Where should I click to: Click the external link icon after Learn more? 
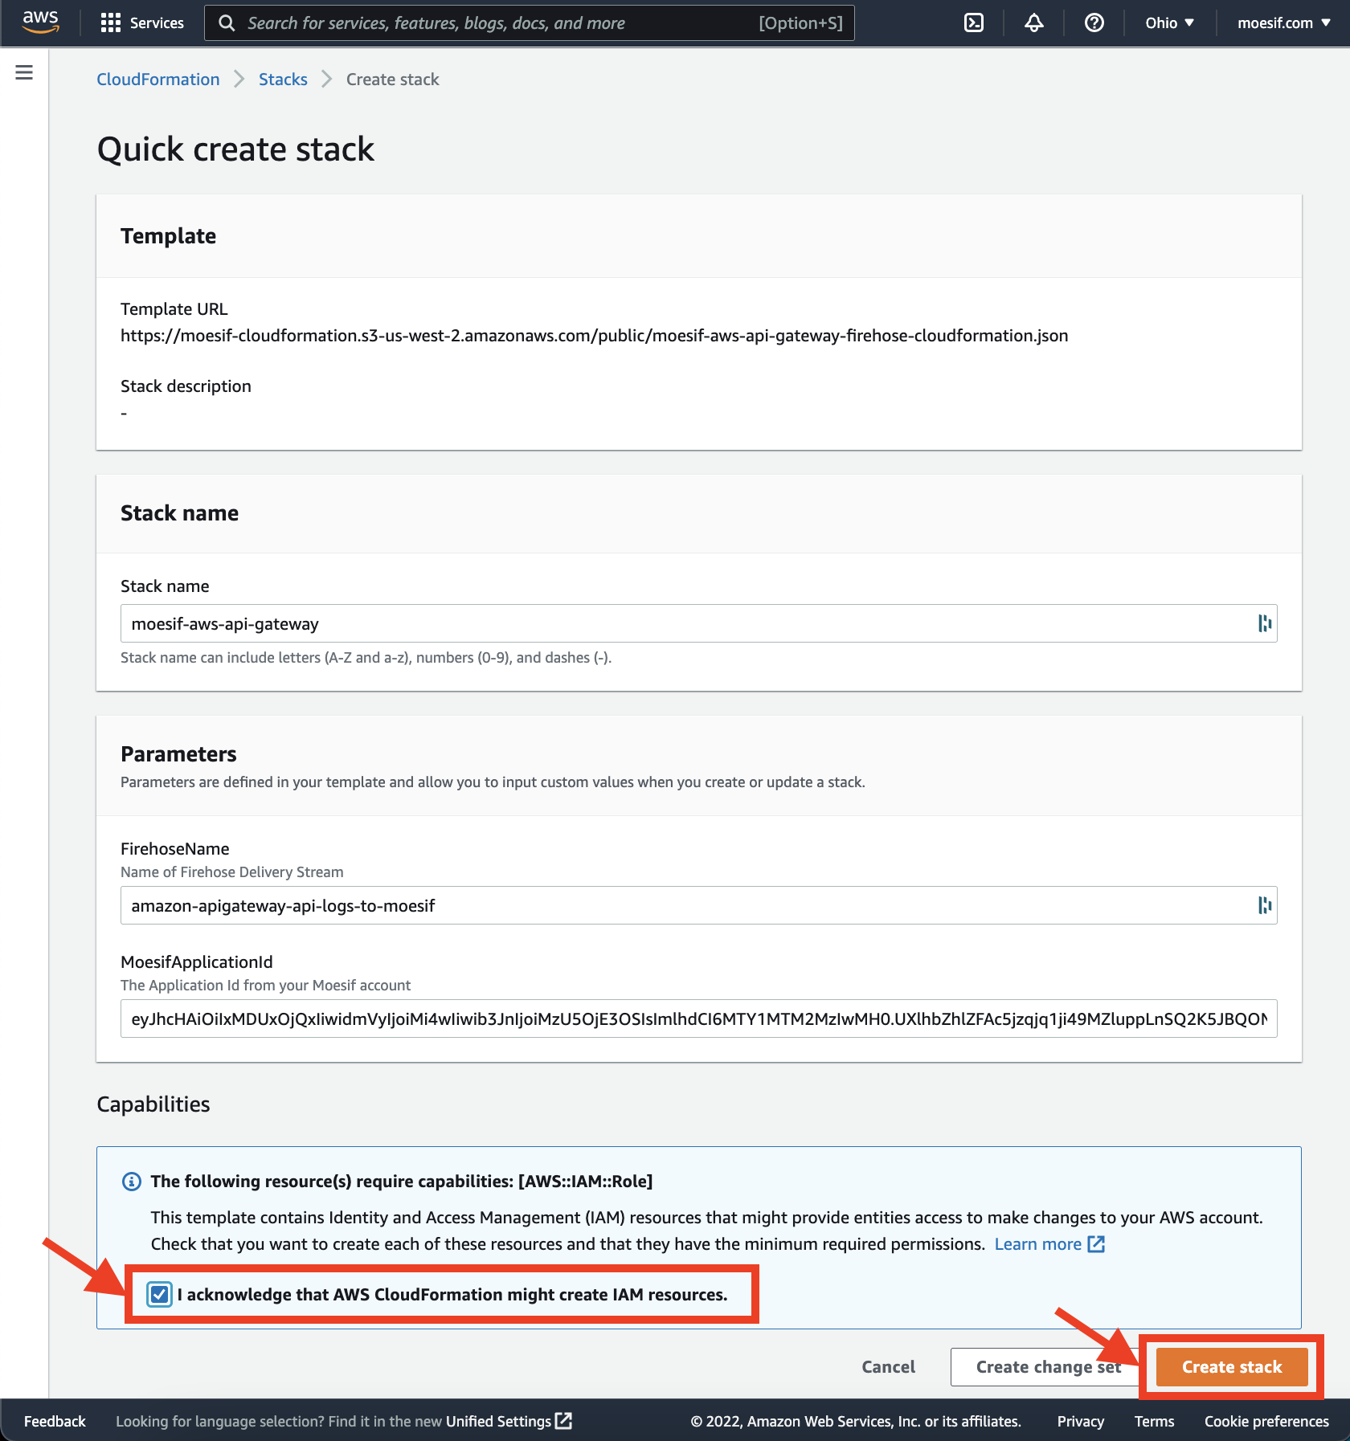[x=1096, y=1243]
